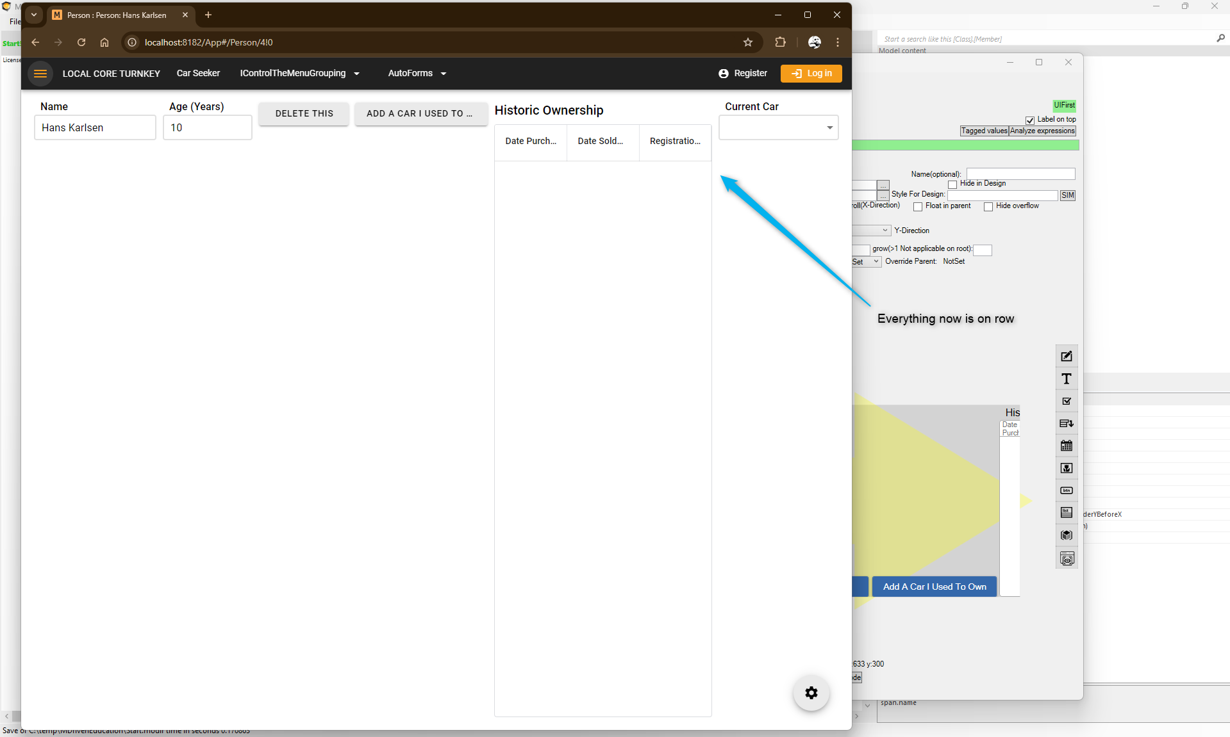Tick the 'Float in parent' checkbox

[x=918, y=207]
